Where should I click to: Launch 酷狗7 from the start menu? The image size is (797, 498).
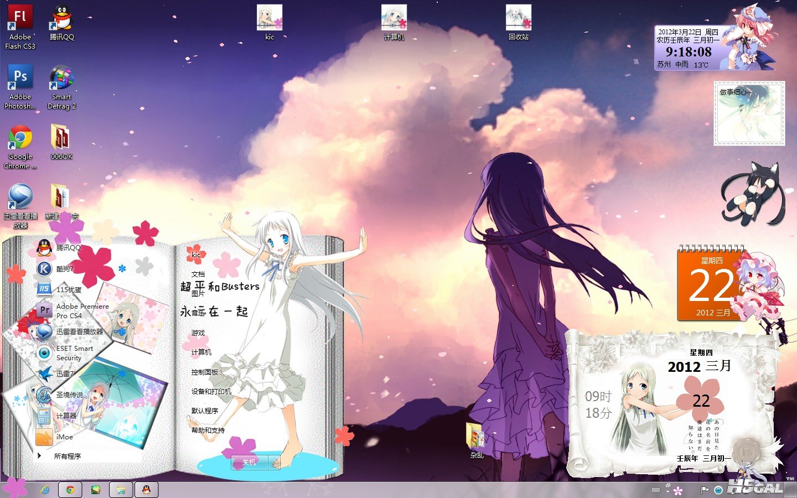(x=55, y=269)
